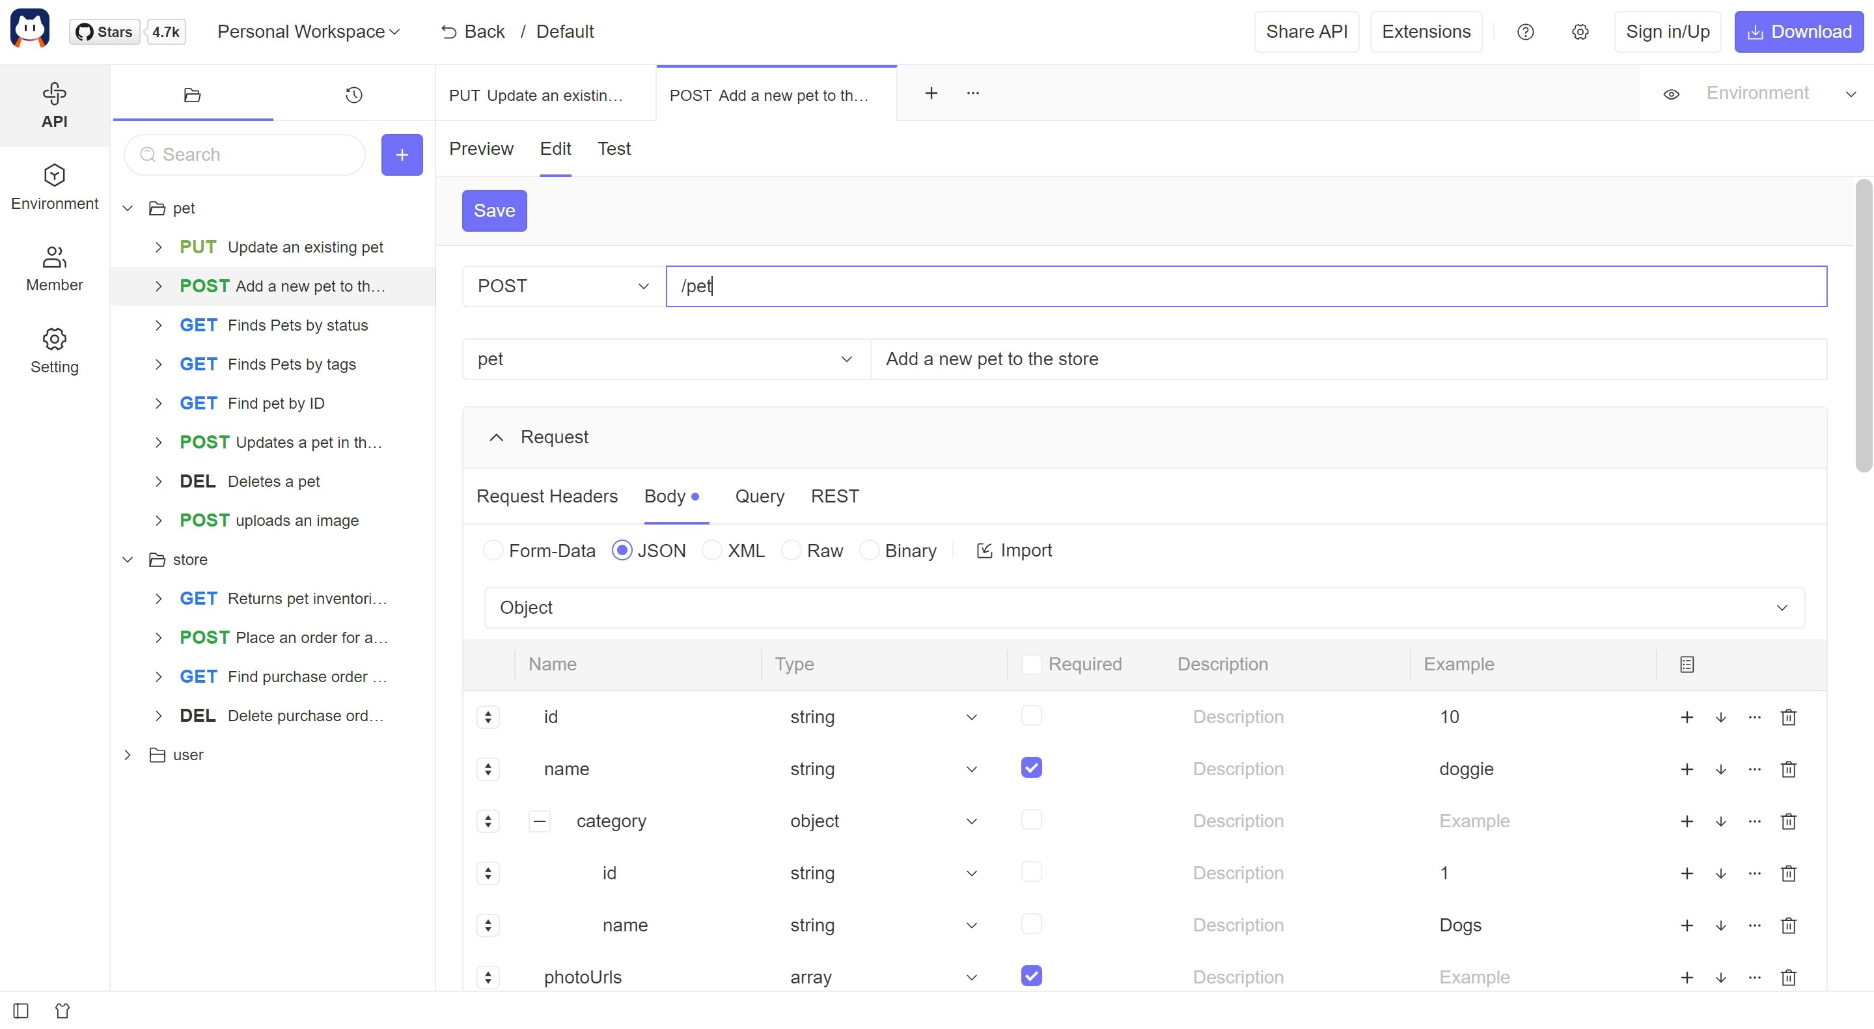Open the Object root type dropdown
The width and height of the screenshot is (1874, 1029).
(x=1144, y=608)
